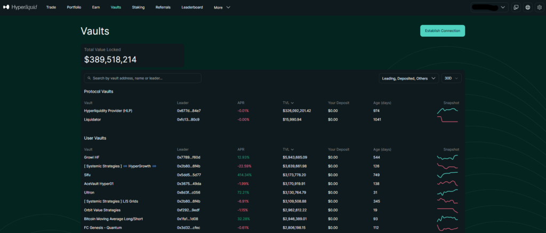Screen dimensions: 546x233
Task: Click the infinity icon before HyperGrowth
Action: pos(125,166)
